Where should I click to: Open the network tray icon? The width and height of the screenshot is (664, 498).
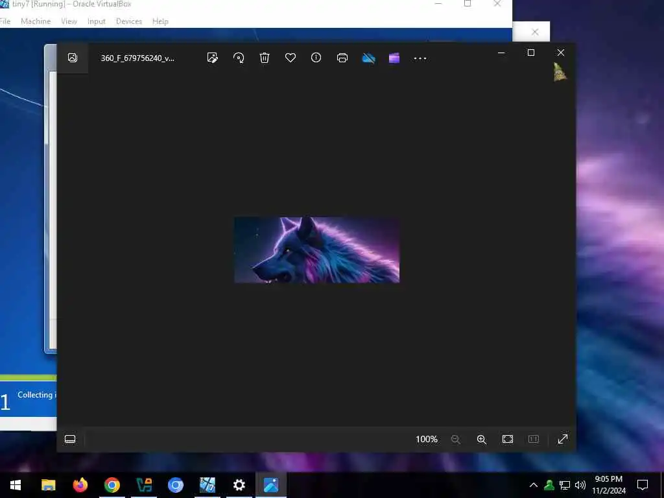click(565, 485)
